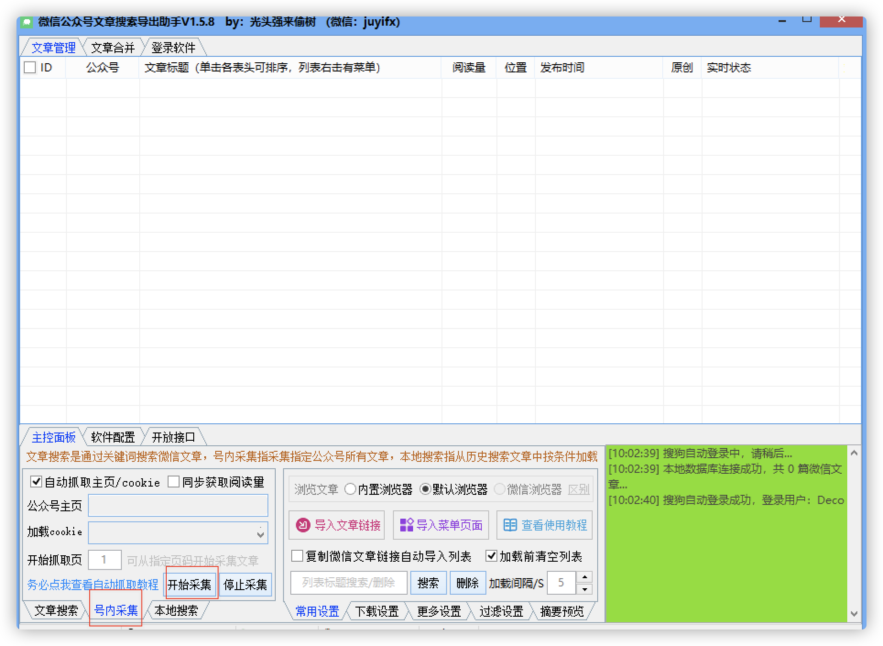
Task: Click the 导入菜单页面 purple grid icon
Action: tap(406, 525)
